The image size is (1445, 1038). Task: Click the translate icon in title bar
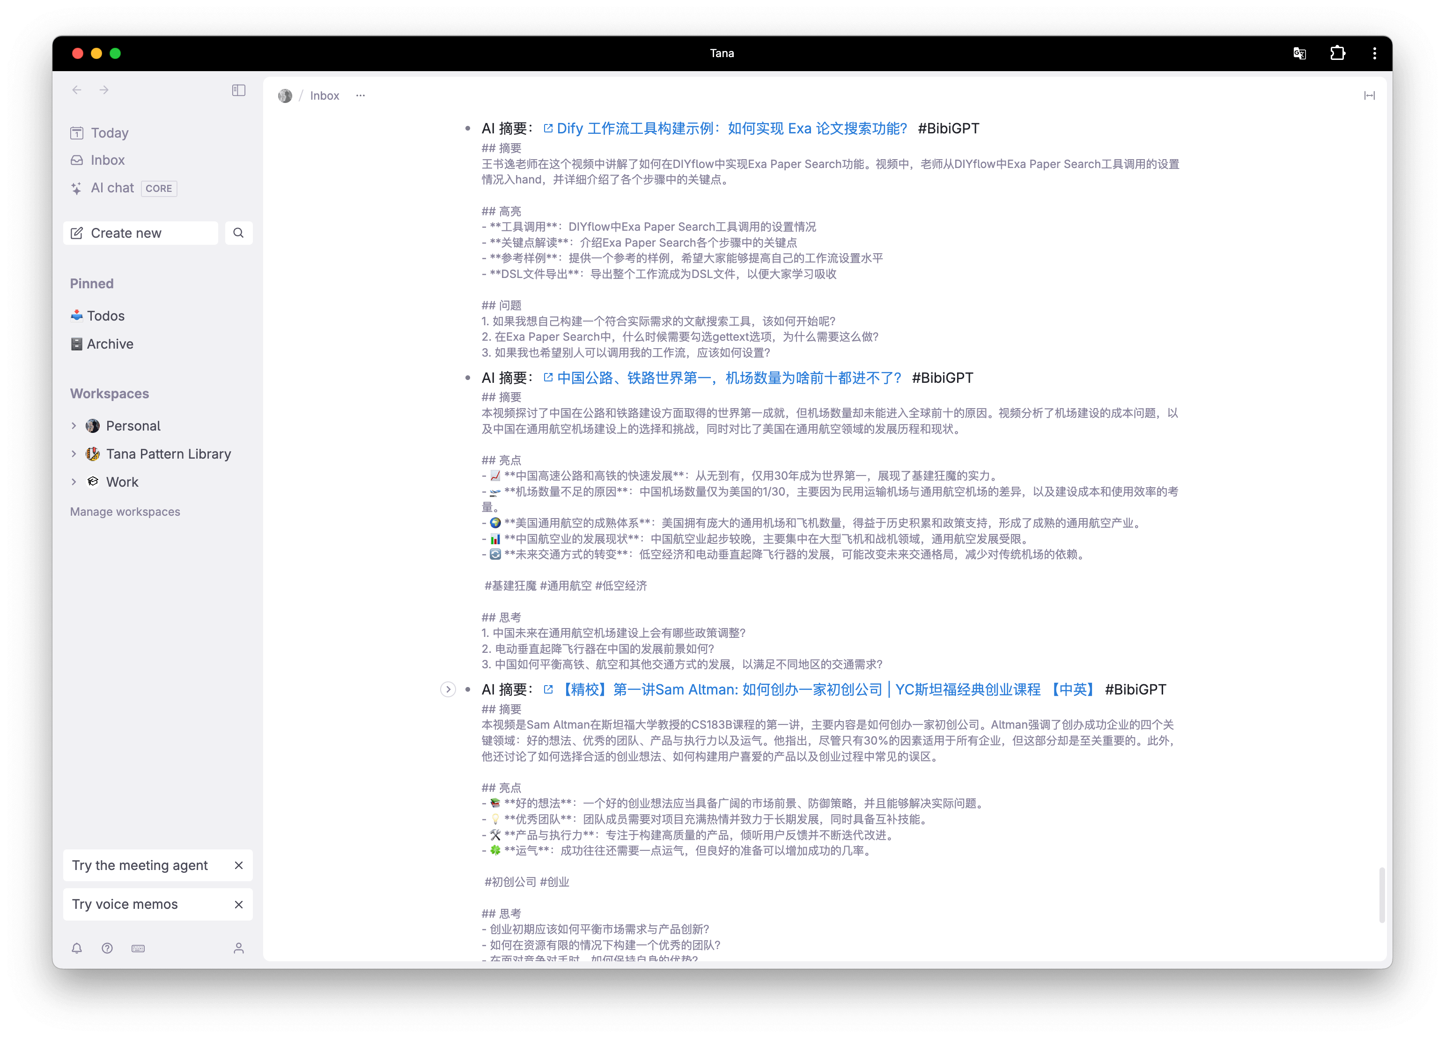(x=1300, y=53)
